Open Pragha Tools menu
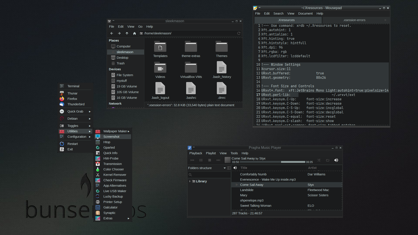This screenshot has height=235, width=418. 234,153
